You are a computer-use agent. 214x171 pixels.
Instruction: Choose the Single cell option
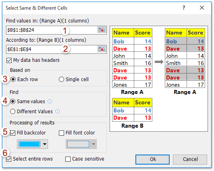pyautogui.click(x=61, y=79)
